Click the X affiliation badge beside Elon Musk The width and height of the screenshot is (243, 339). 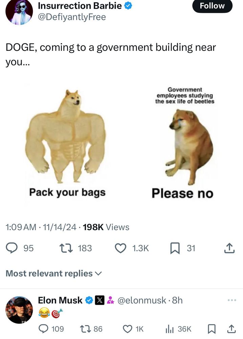tap(100, 300)
